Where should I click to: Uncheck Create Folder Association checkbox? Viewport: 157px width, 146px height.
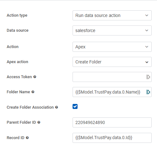[75, 106]
